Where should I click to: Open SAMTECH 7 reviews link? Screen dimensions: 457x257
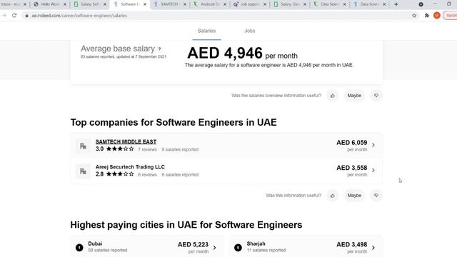pos(147,149)
